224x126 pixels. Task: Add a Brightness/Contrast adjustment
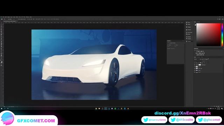coord(197,51)
